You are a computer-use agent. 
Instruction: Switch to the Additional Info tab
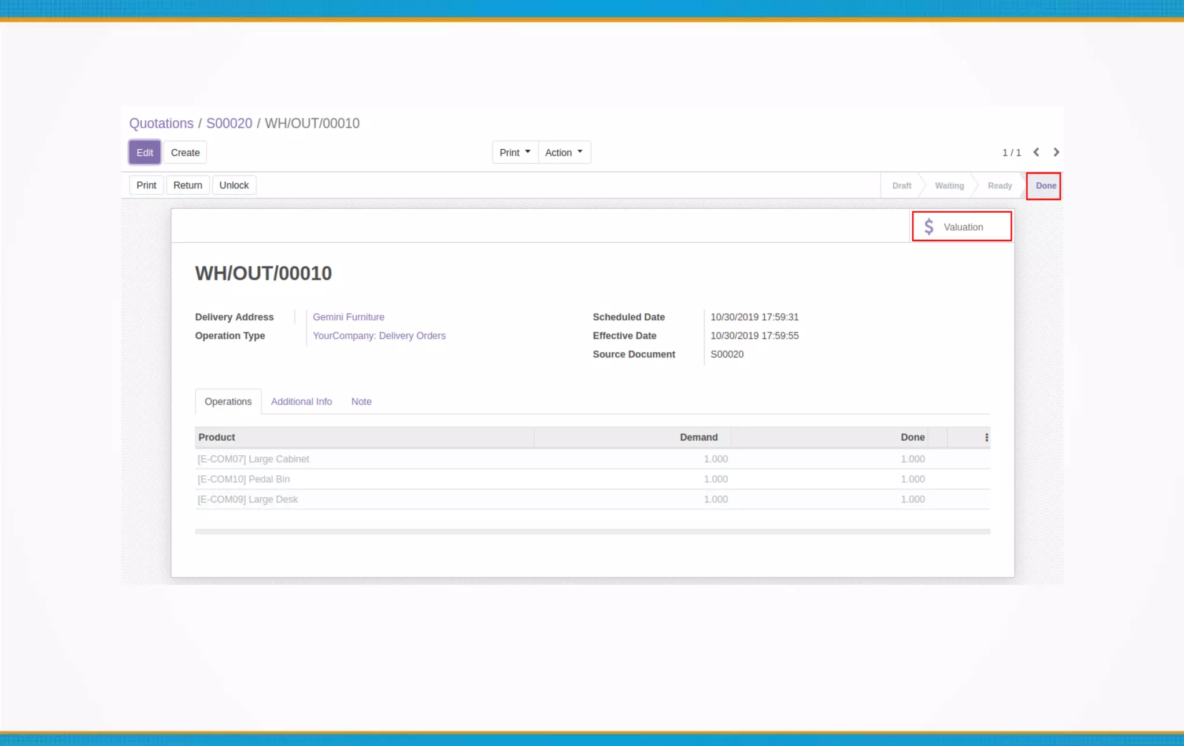click(301, 401)
